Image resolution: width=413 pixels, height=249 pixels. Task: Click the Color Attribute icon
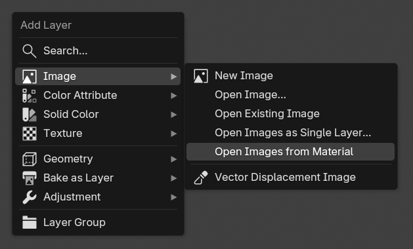pyautogui.click(x=30, y=96)
